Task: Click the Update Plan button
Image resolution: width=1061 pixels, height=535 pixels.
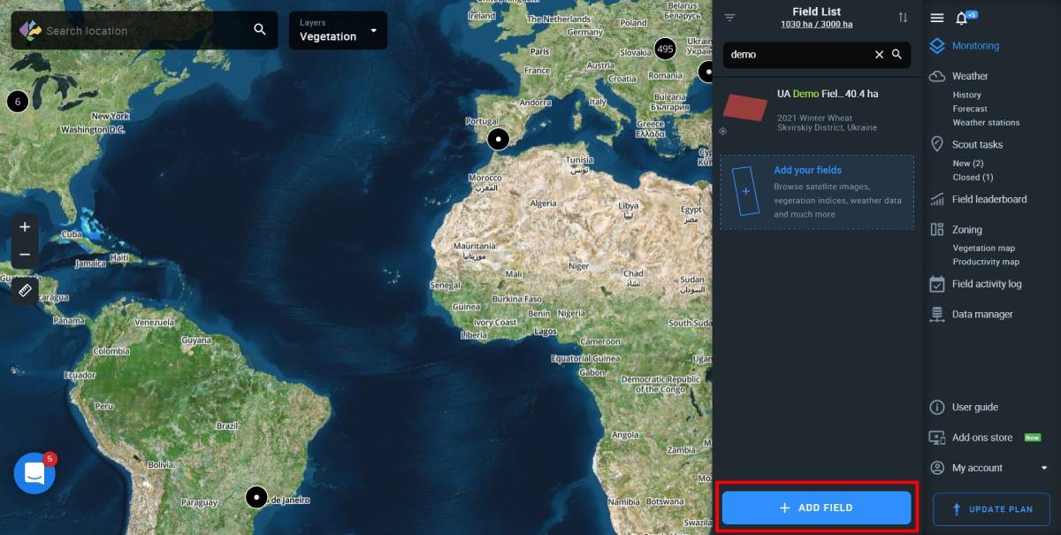Action: pos(991,509)
